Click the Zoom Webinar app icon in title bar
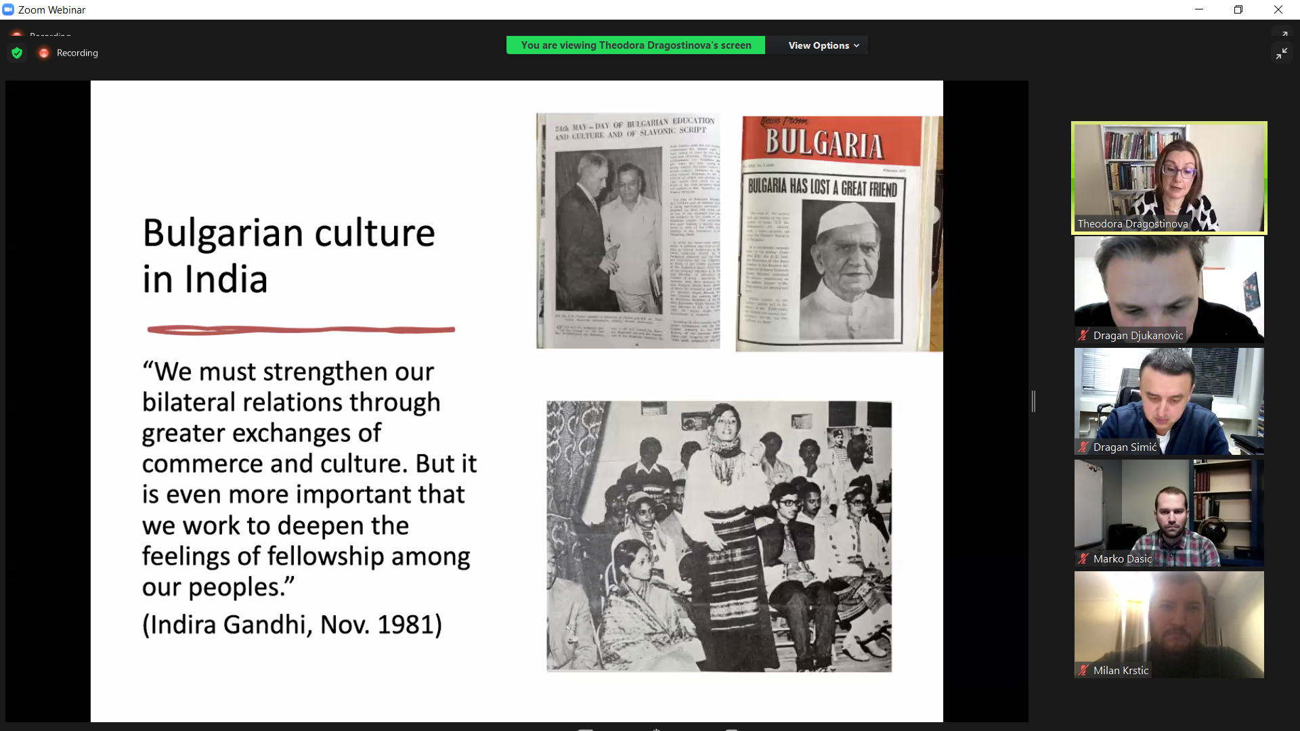 (x=8, y=9)
